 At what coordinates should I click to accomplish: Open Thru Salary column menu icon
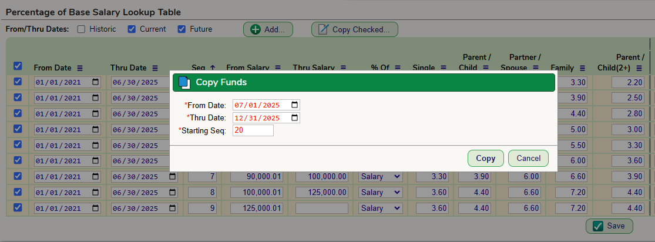[344, 68]
